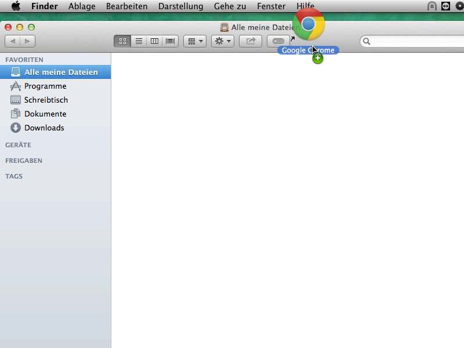
Task: Click the Schreibtisch desktop icon
Action: coord(16,100)
